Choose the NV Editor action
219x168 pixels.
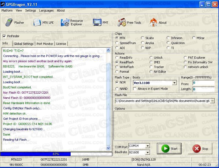[151, 72]
